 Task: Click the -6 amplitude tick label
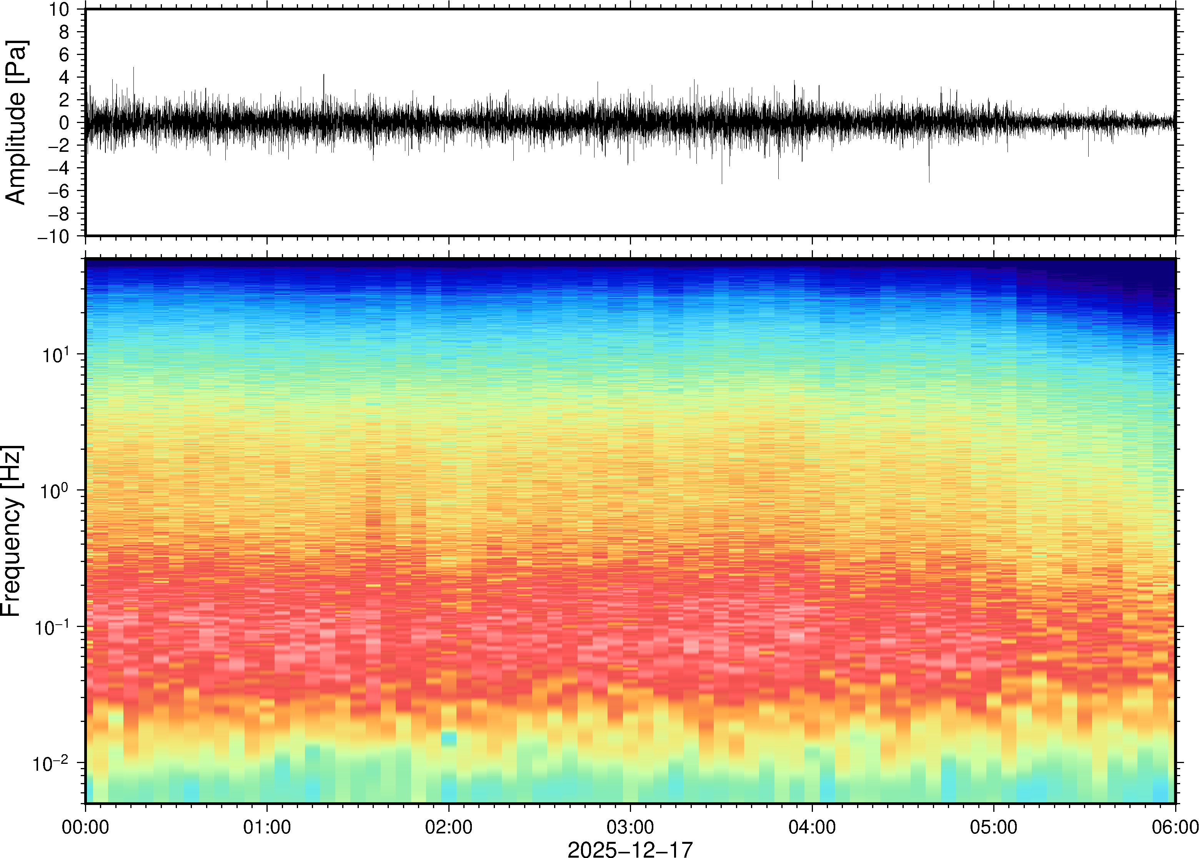point(58,191)
